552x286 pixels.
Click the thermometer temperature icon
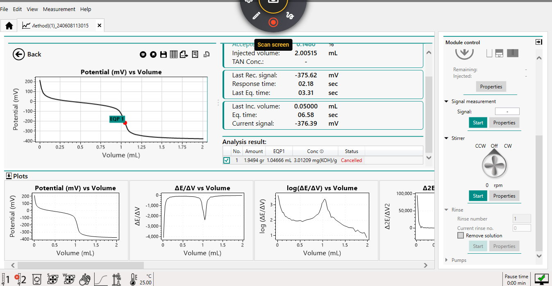coord(133,279)
